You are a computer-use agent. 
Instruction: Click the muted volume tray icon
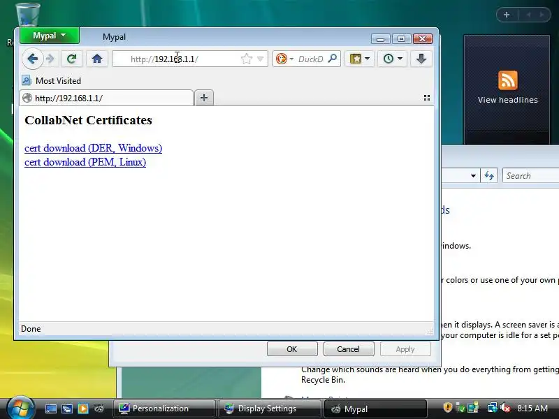click(x=505, y=408)
